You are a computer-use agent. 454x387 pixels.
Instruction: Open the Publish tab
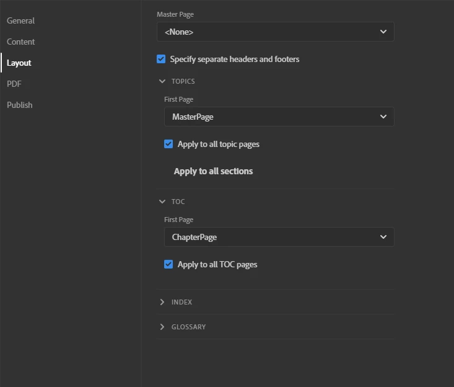pyautogui.click(x=20, y=105)
